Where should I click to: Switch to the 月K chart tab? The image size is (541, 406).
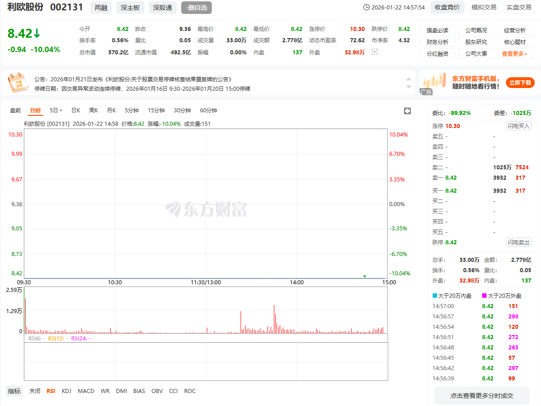[111, 110]
